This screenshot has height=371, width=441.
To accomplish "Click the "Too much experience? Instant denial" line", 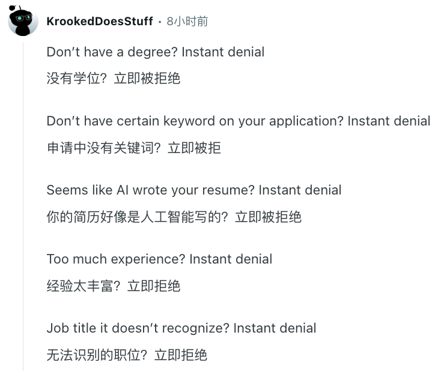I will [159, 259].
